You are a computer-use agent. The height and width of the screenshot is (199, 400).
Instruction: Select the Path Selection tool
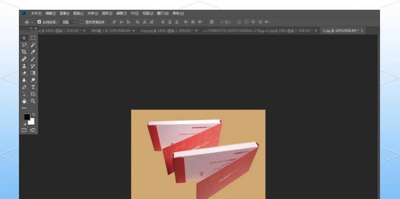point(24,94)
